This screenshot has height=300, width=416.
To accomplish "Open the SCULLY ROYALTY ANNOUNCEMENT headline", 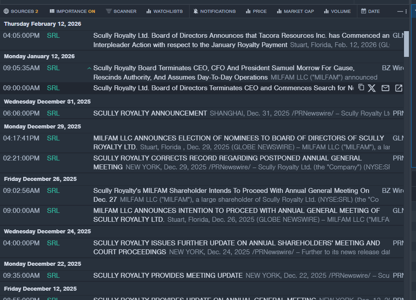I will (x=150, y=113).
